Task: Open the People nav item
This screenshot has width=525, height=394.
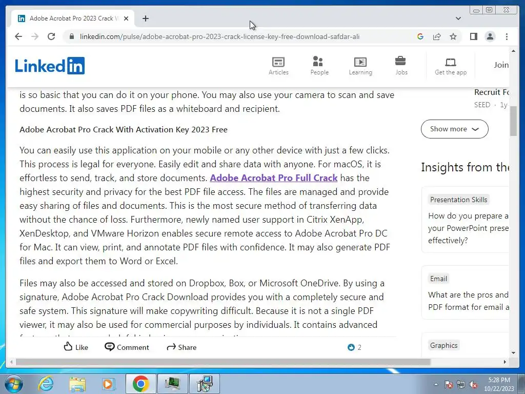Action: (319, 66)
